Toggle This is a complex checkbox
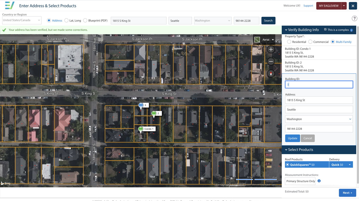The image size is (359, 201). (x=325, y=30)
